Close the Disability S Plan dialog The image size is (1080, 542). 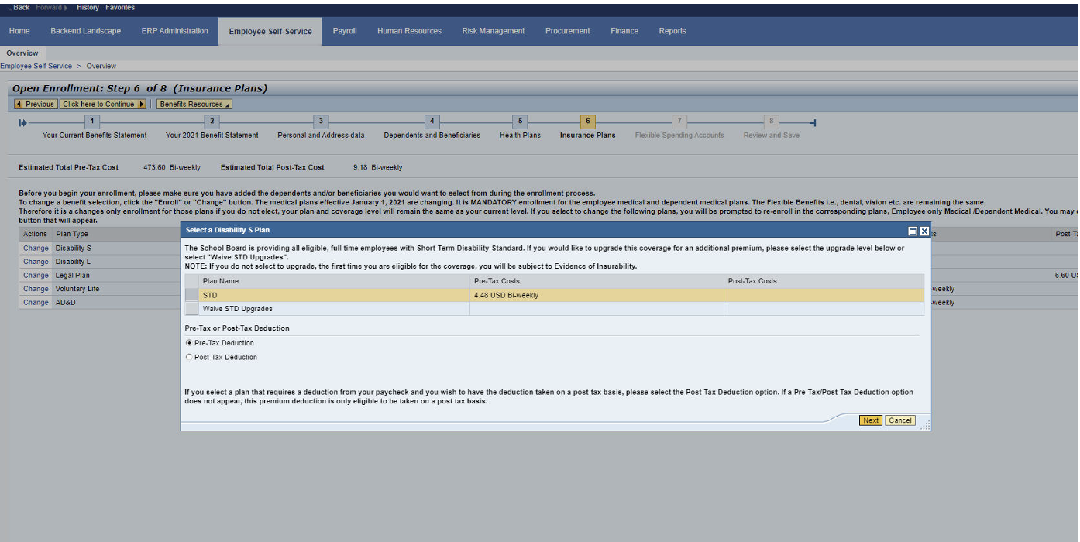[x=924, y=231]
